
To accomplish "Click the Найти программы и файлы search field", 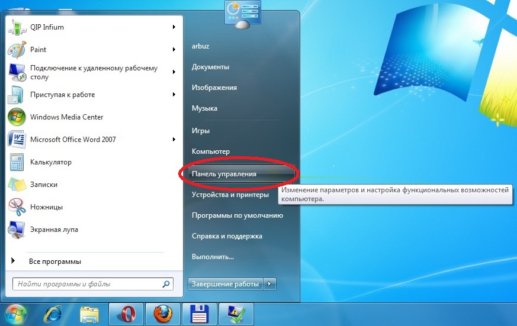I will tap(93, 284).
